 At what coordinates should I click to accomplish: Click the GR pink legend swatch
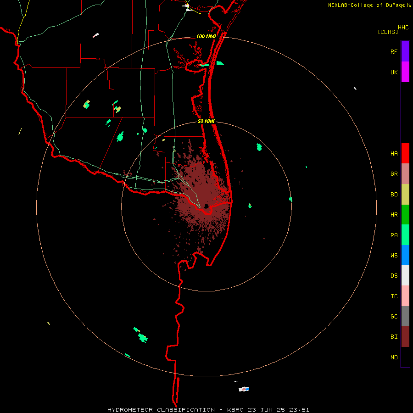coord(405,173)
